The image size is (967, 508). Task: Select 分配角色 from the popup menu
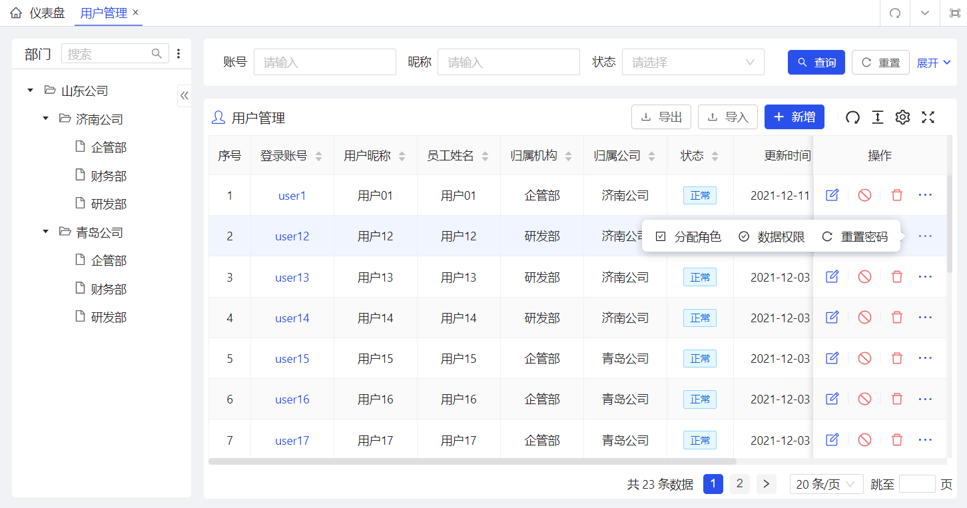(689, 236)
